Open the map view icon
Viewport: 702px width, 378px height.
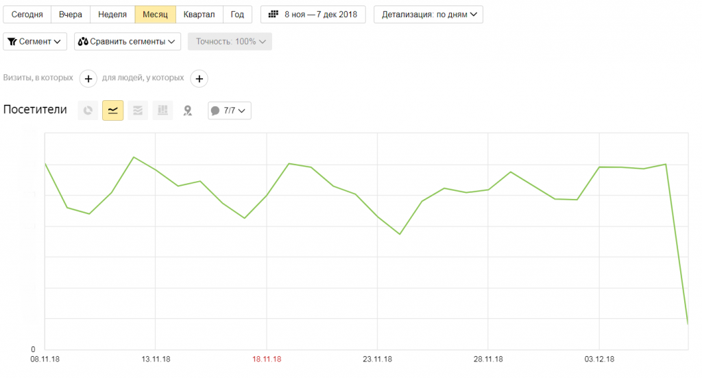(188, 110)
